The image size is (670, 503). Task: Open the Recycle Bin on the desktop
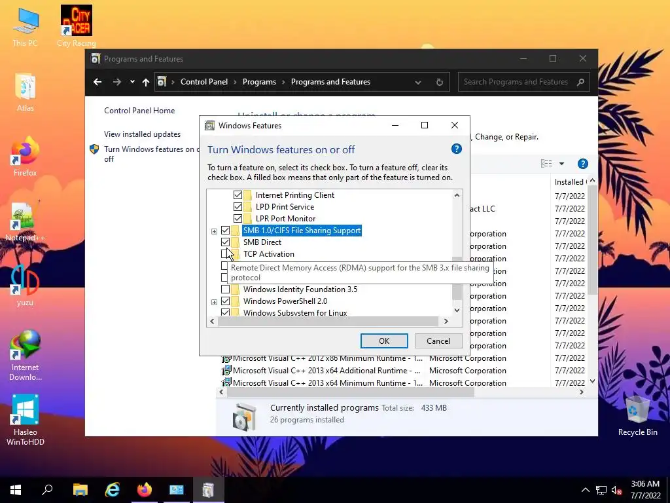pyautogui.click(x=637, y=416)
